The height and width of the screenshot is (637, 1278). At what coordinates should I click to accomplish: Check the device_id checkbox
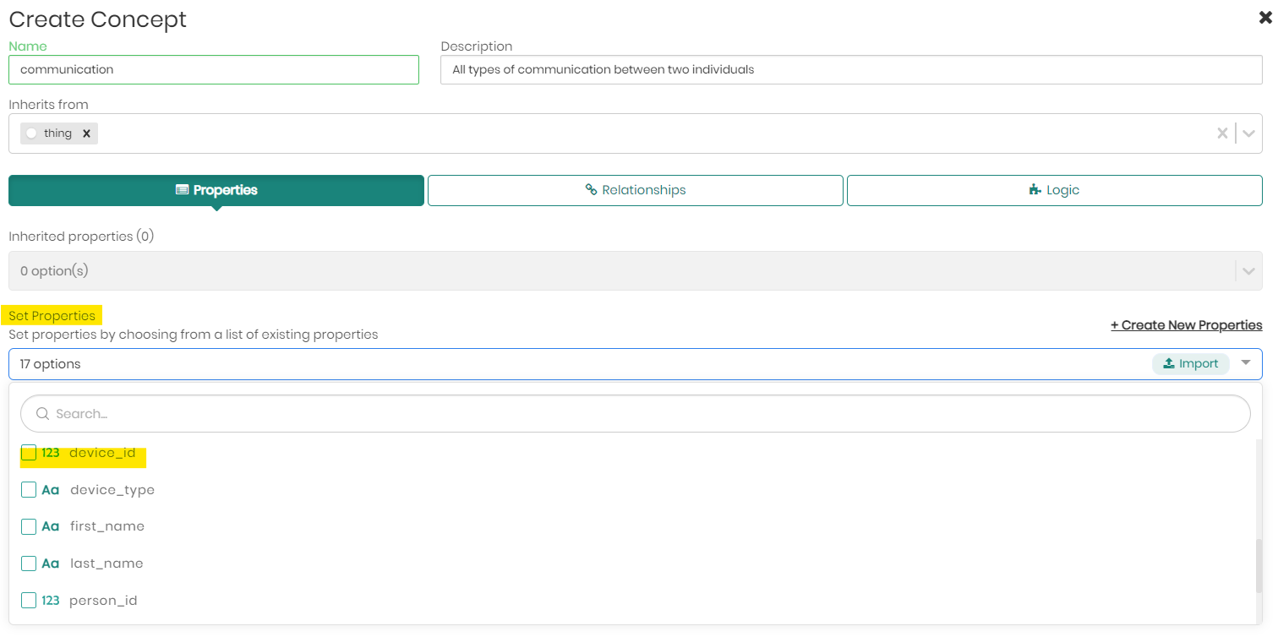(29, 453)
